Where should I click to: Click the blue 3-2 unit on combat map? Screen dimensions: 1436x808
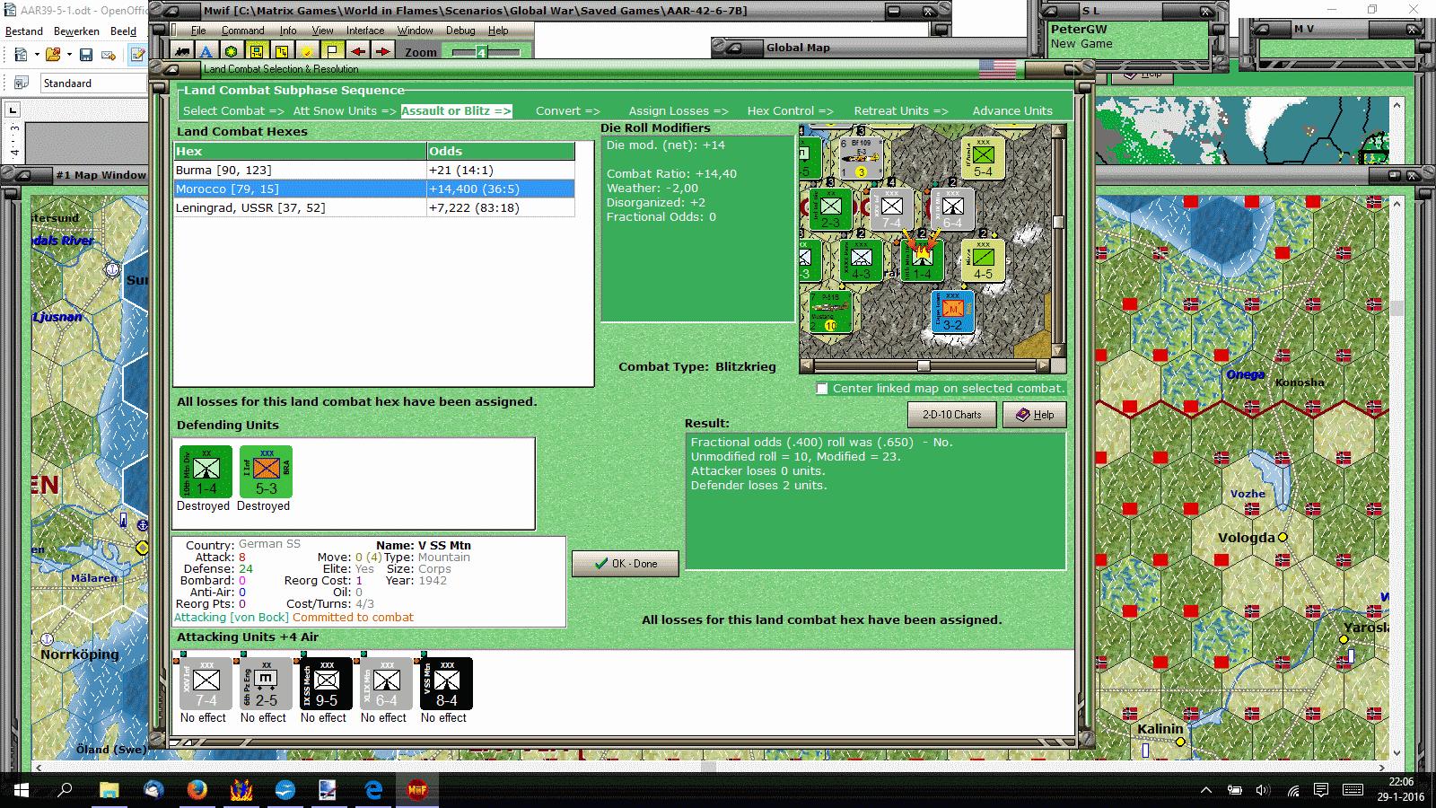click(x=952, y=312)
